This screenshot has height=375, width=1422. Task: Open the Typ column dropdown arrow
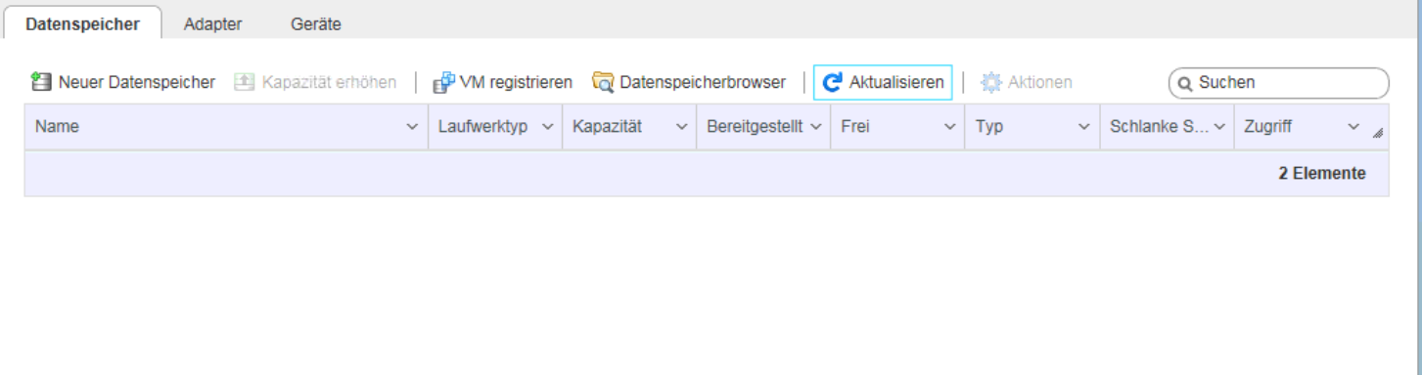pyautogui.click(x=1084, y=127)
